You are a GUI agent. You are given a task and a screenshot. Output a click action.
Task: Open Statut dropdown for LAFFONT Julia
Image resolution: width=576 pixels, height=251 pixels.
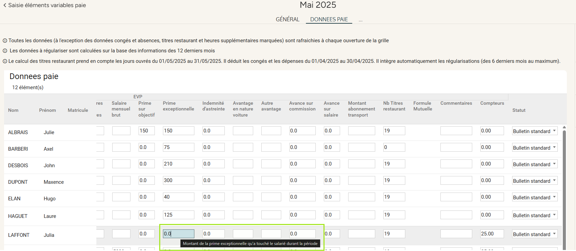534,234
